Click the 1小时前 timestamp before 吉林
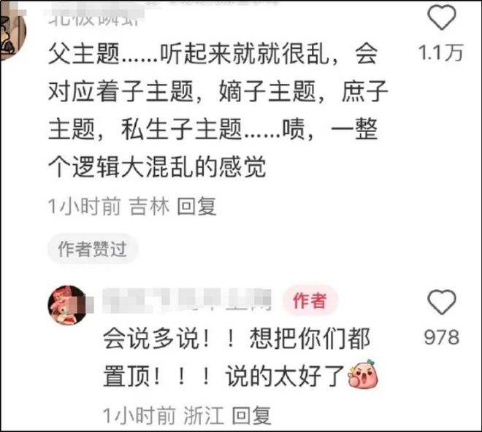 (84, 207)
